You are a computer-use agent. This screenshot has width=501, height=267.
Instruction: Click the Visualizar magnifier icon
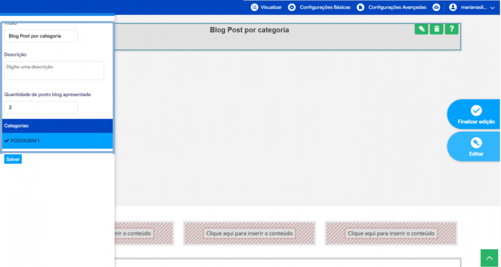[x=254, y=7]
